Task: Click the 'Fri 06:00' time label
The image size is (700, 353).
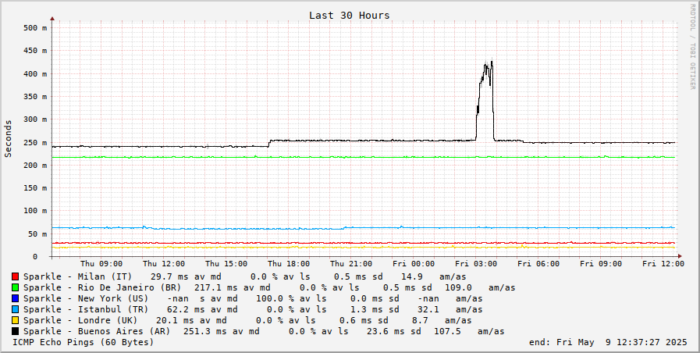Action: pyautogui.click(x=538, y=264)
